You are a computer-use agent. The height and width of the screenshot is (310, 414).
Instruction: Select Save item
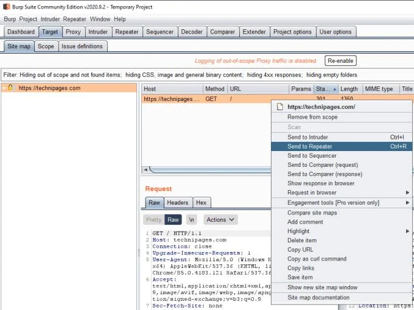click(x=342, y=277)
